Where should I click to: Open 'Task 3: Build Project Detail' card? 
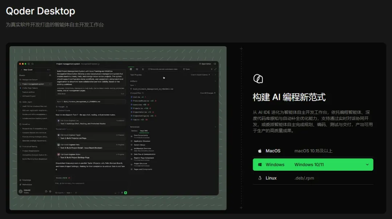coord(91,146)
